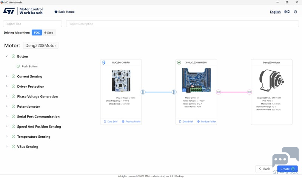Collapse the Button section

click(x=7, y=56)
